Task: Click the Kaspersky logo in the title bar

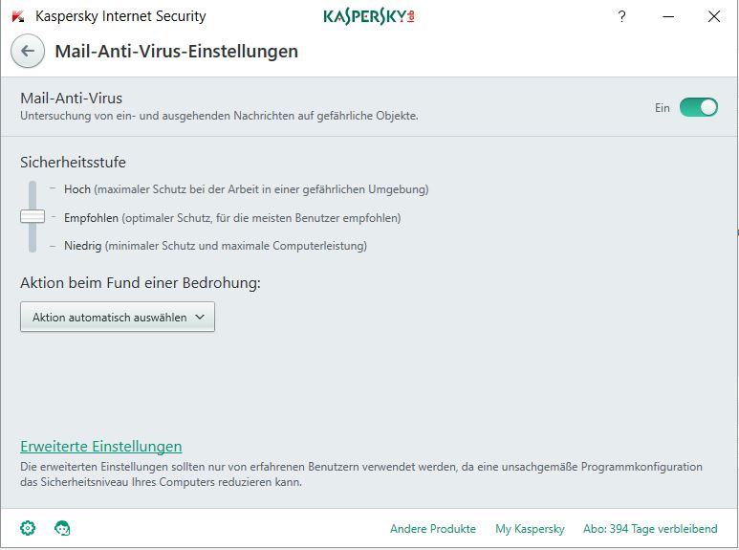Action: point(369,16)
